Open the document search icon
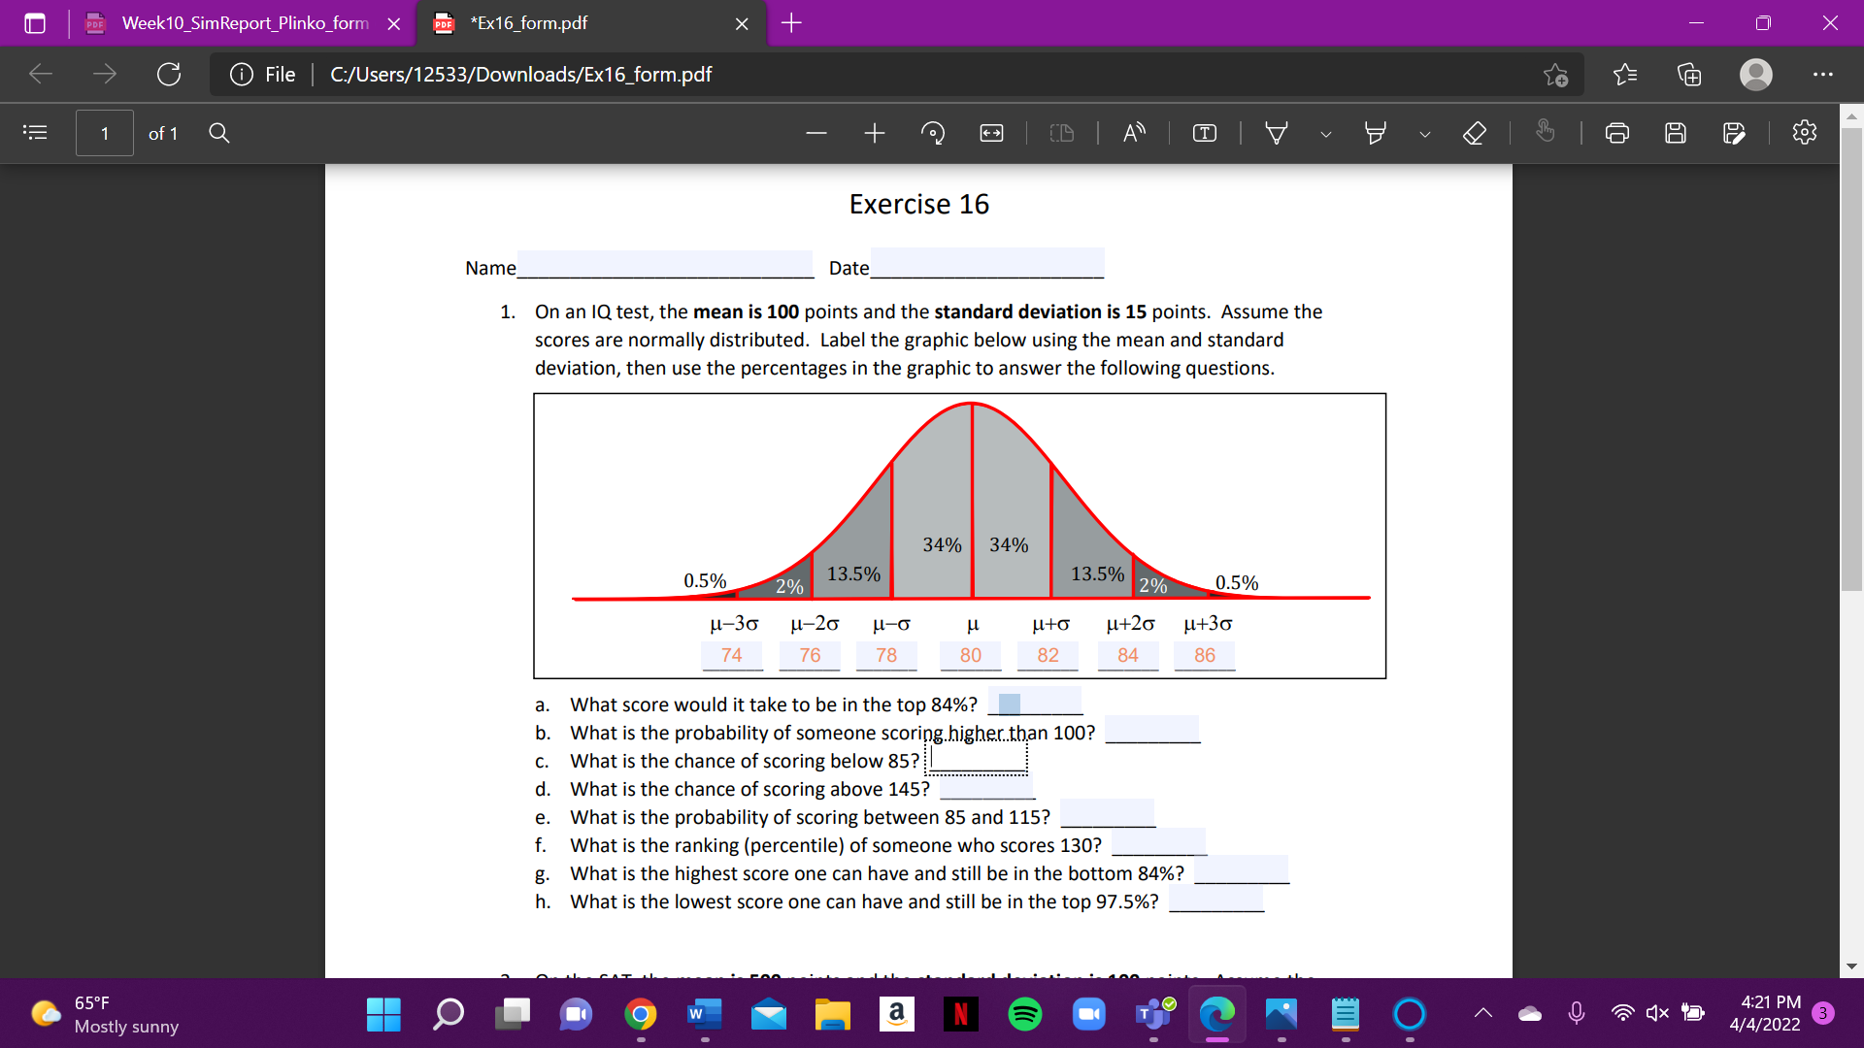The width and height of the screenshot is (1864, 1048). point(218,133)
